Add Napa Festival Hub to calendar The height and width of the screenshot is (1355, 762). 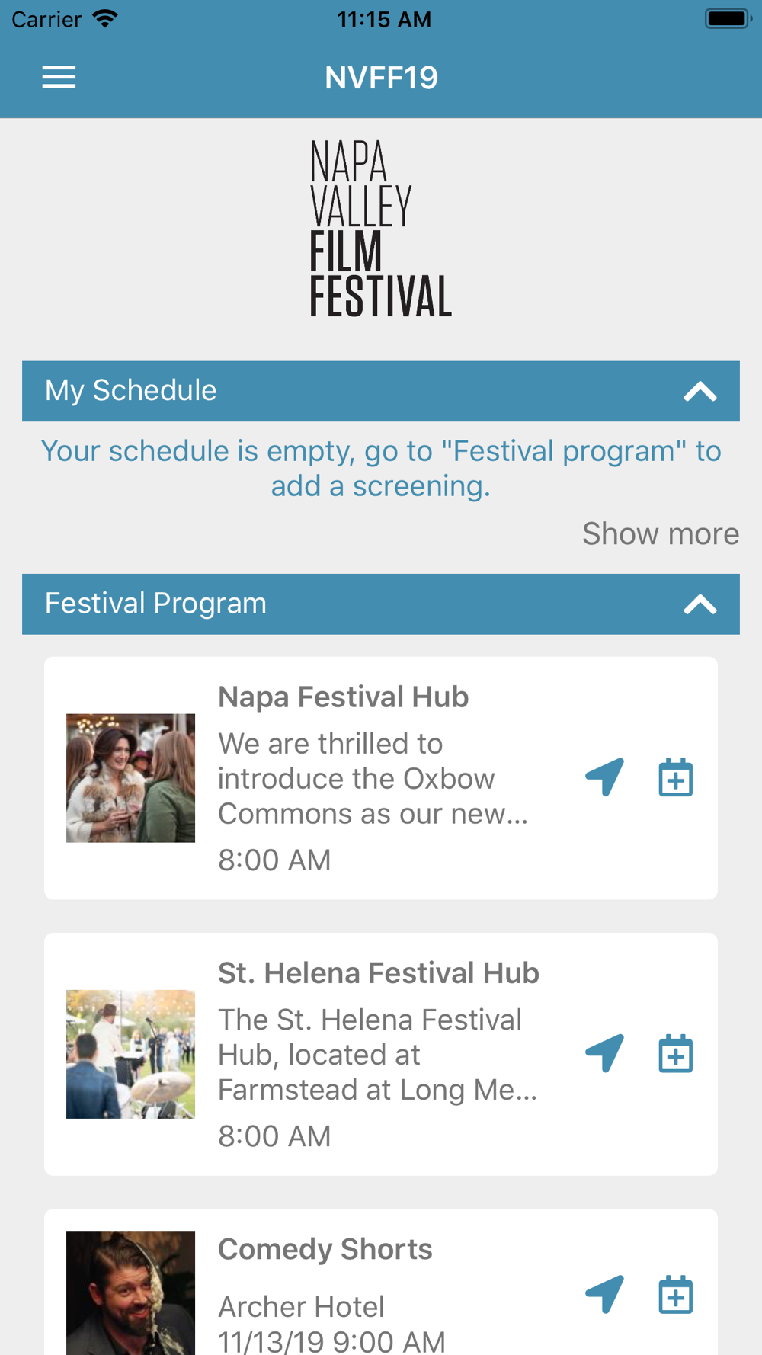[x=676, y=777]
